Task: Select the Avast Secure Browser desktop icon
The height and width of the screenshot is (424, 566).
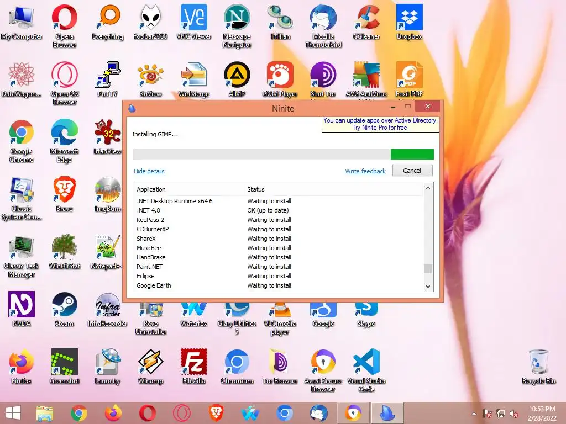Action: coord(323,370)
